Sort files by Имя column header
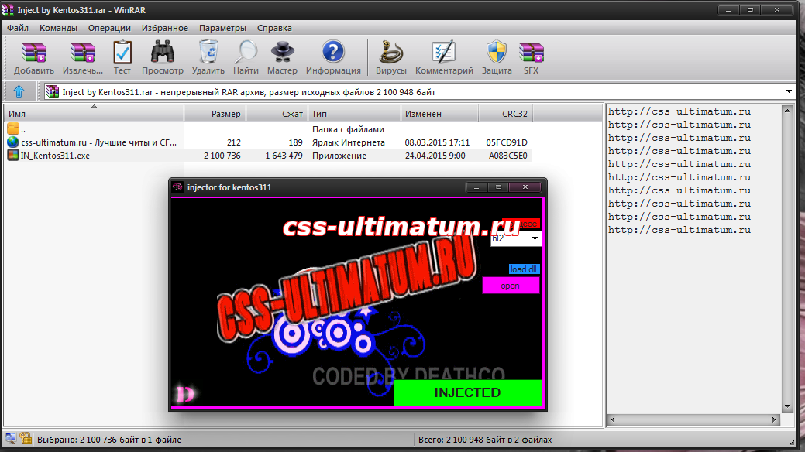This screenshot has width=805, height=452. pos(94,113)
